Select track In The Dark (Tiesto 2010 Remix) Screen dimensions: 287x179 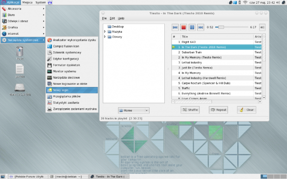[x=217, y=47]
